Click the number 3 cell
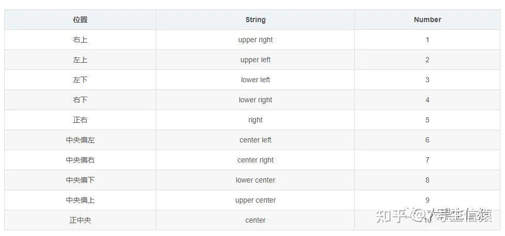505x236 pixels. pos(427,80)
